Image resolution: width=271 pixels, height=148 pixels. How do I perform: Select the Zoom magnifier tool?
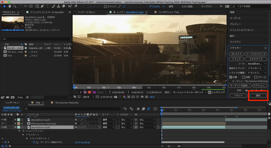coord(15,6)
